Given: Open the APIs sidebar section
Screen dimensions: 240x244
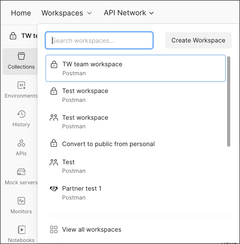Looking at the screenshot, I should (x=21, y=148).
